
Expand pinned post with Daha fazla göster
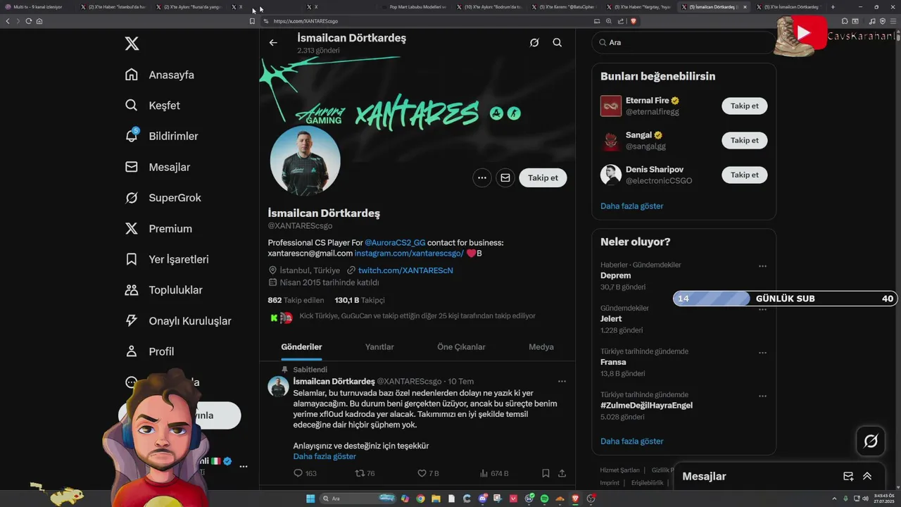(x=325, y=456)
